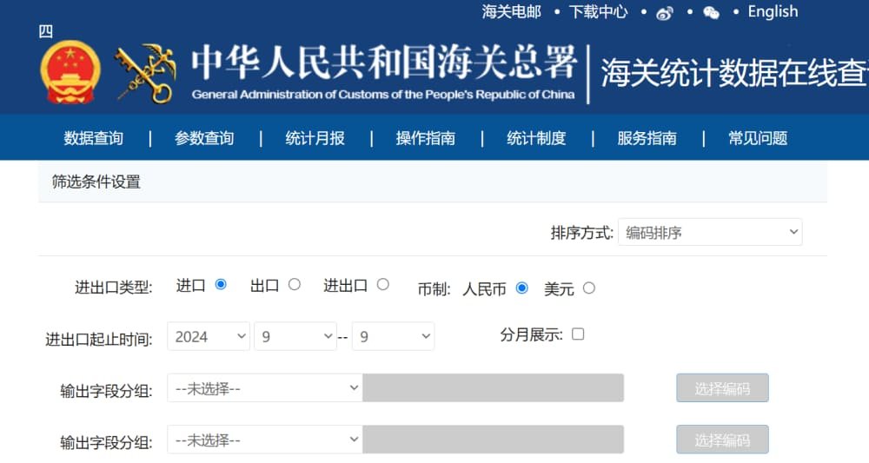Open the end month dropdown
This screenshot has height=463, width=869.
(x=393, y=337)
